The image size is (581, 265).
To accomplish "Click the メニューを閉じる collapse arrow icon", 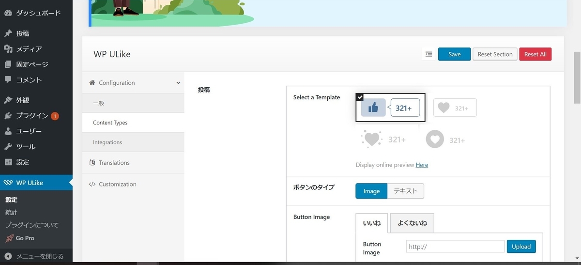I will (8, 256).
